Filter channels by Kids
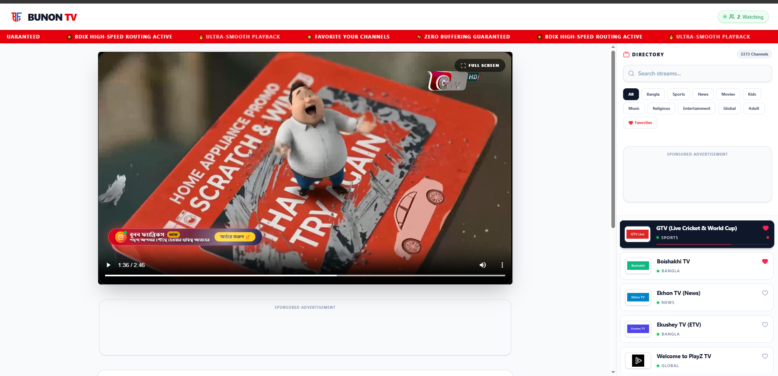 coord(752,94)
